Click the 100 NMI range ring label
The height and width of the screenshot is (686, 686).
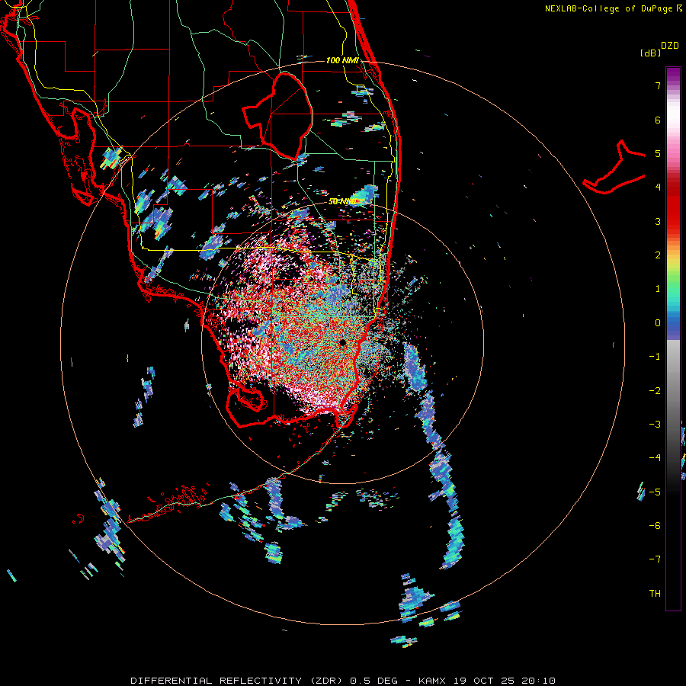point(342,60)
